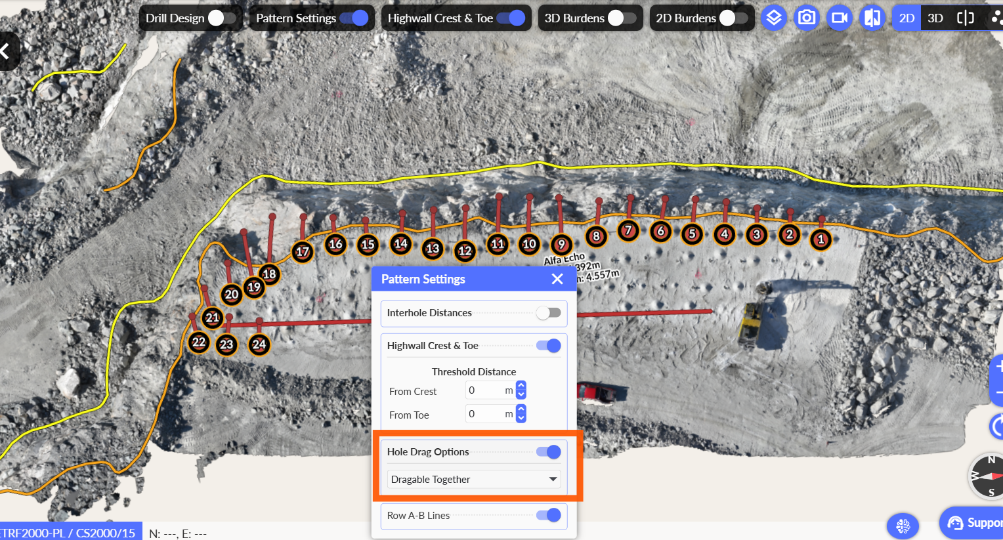Close the Pattern Settings panel
The image size is (1003, 540).
coord(557,279)
